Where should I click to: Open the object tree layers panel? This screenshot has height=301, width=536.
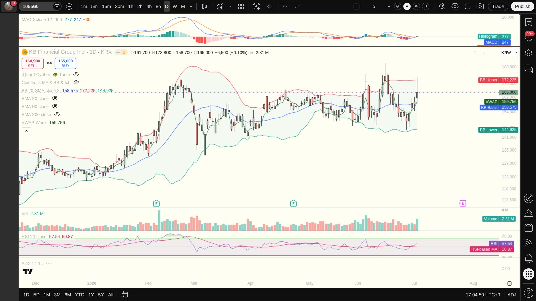[x=529, y=53]
